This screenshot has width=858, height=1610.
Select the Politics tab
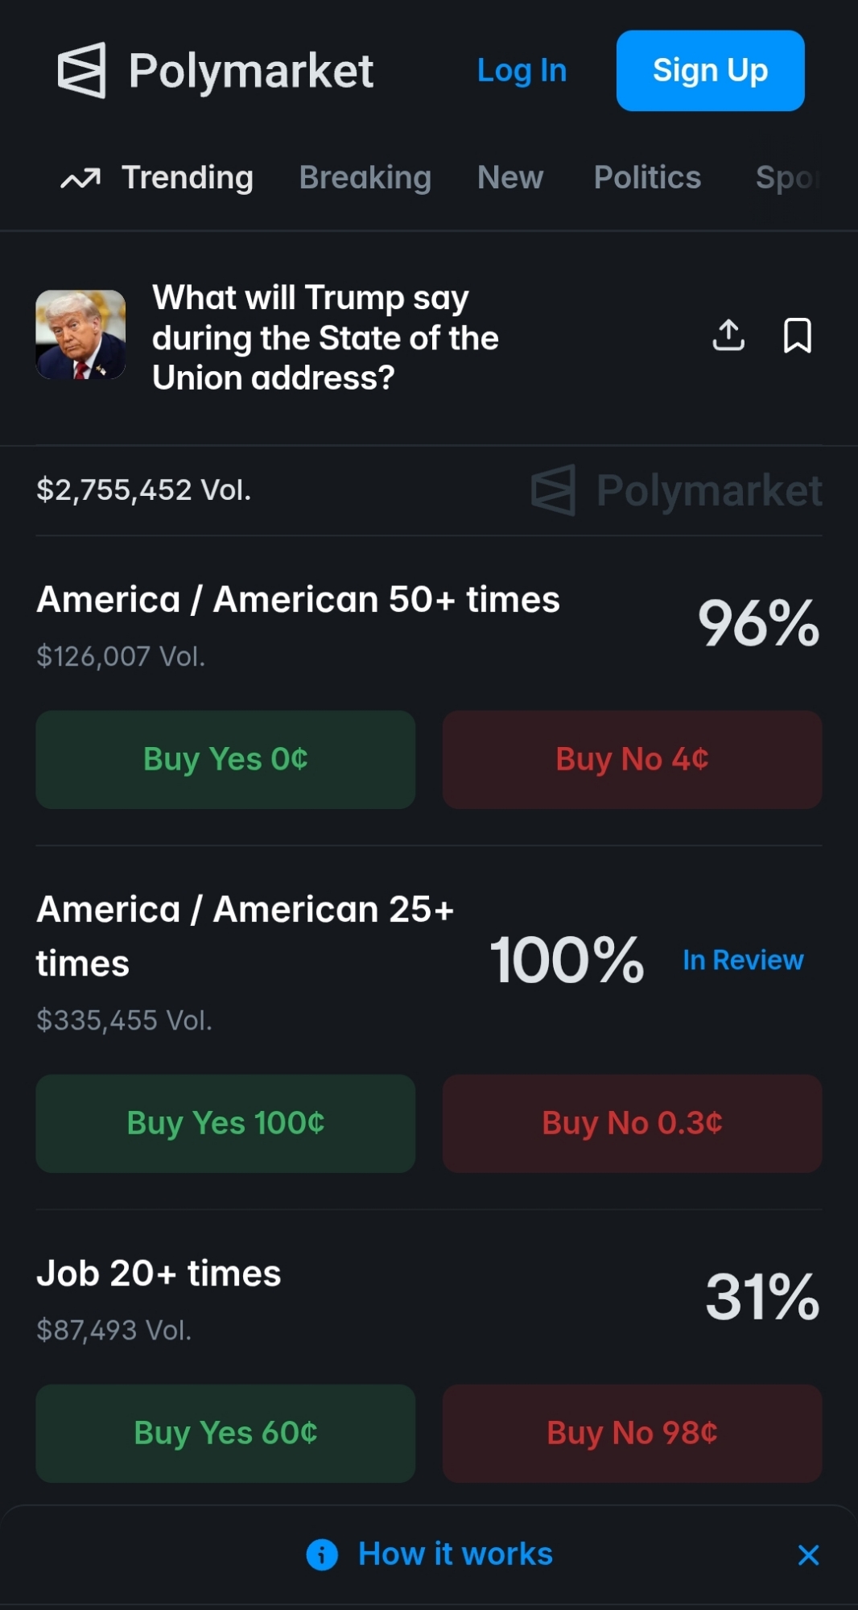(x=647, y=178)
